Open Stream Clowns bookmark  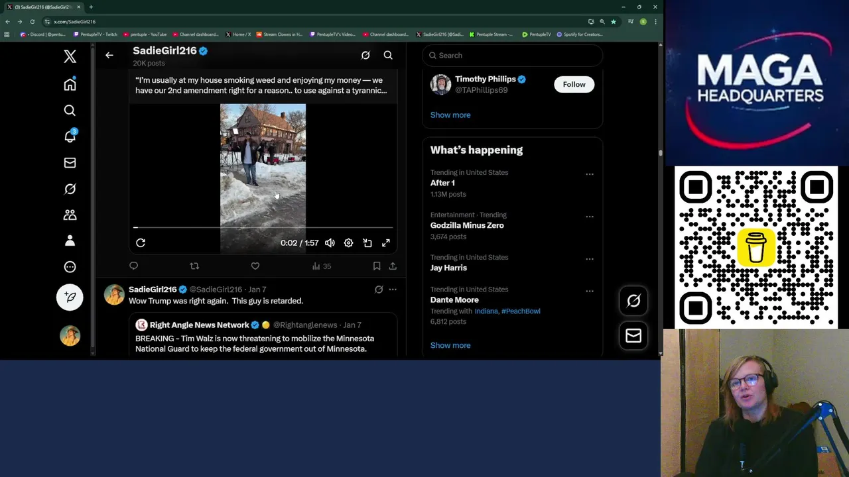pyautogui.click(x=279, y=34)
